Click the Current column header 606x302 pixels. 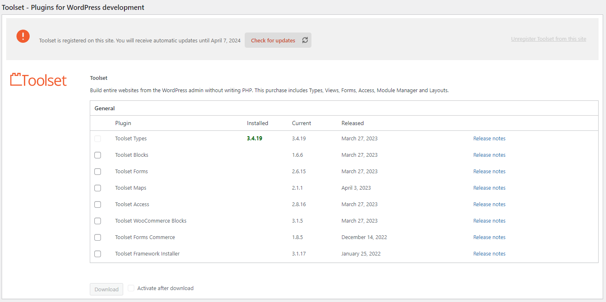coord(302,123)
